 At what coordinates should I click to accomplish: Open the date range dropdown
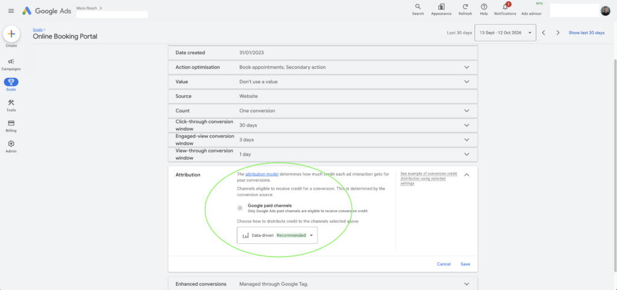[506, 33]
